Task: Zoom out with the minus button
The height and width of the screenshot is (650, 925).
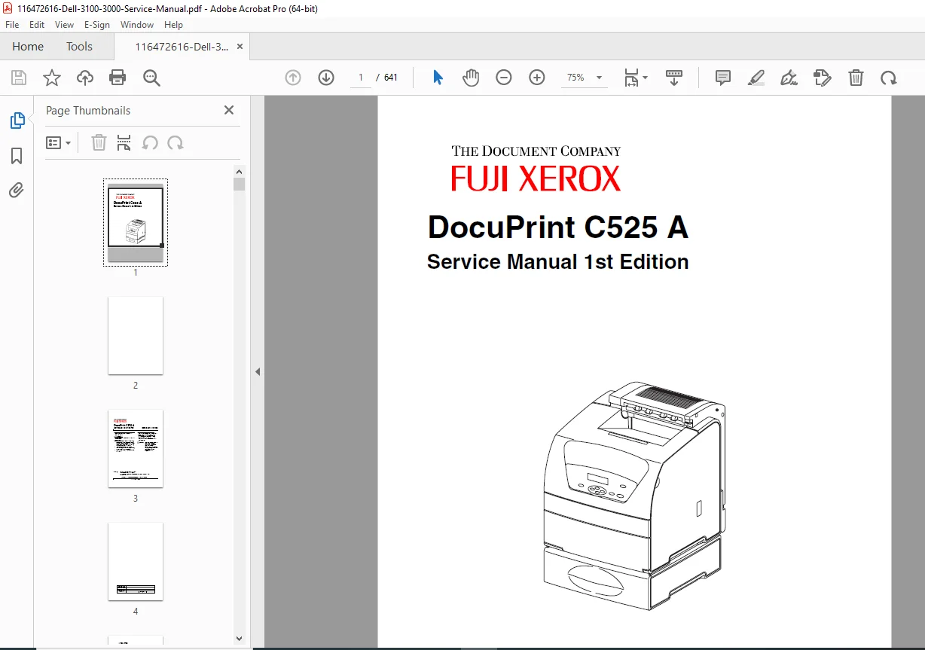Action: click(x=504, y=78)
